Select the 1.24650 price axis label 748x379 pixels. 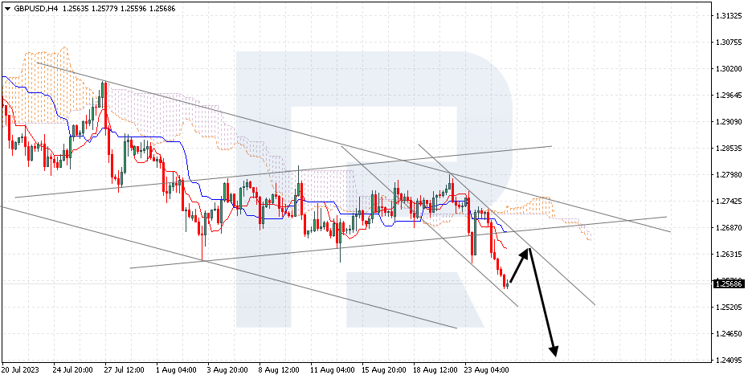click(727, 333)
